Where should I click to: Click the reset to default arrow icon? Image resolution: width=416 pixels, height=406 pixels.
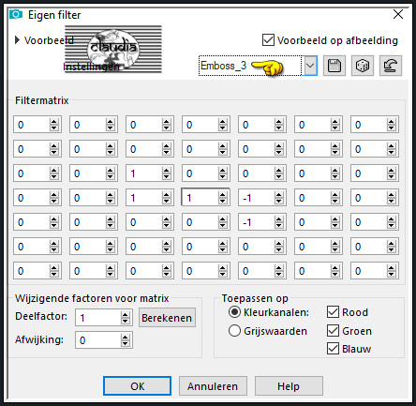[x=391, y=66]
